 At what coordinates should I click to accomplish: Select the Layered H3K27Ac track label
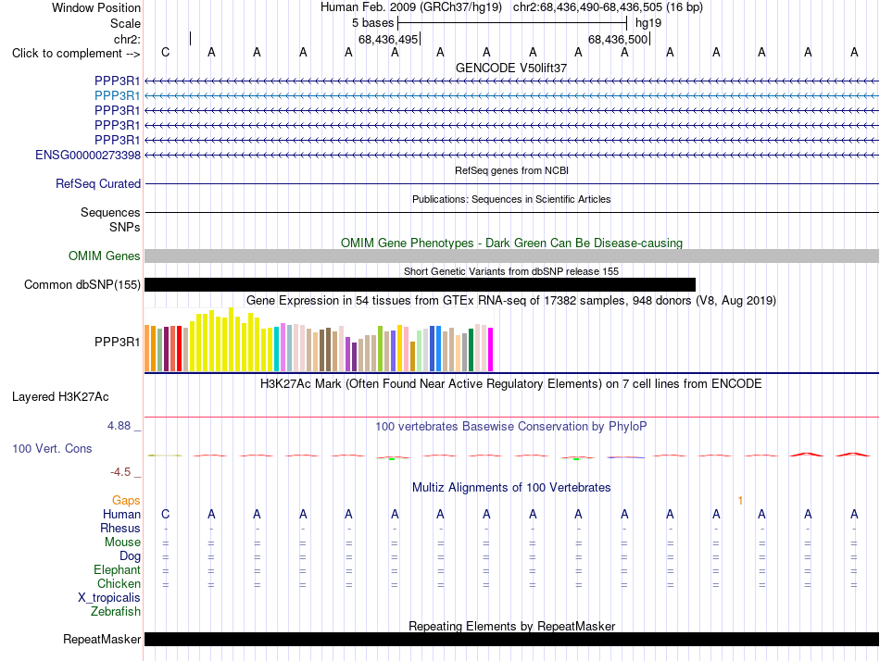point(60,397)
